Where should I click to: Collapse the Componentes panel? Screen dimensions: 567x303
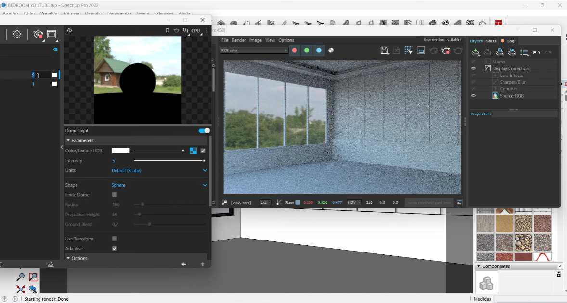tap(478, 266)
